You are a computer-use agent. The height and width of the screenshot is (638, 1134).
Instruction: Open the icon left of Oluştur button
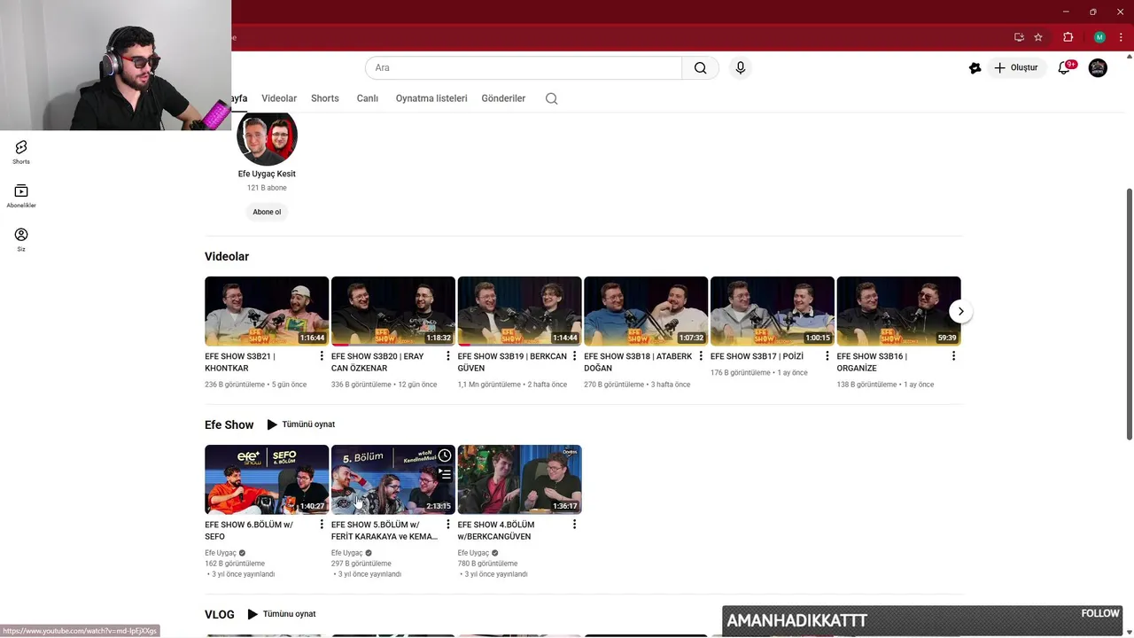point(975,67)
